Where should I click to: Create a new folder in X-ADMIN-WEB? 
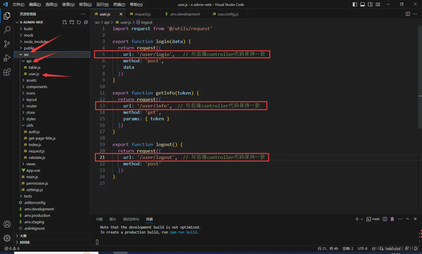point(72,22)
